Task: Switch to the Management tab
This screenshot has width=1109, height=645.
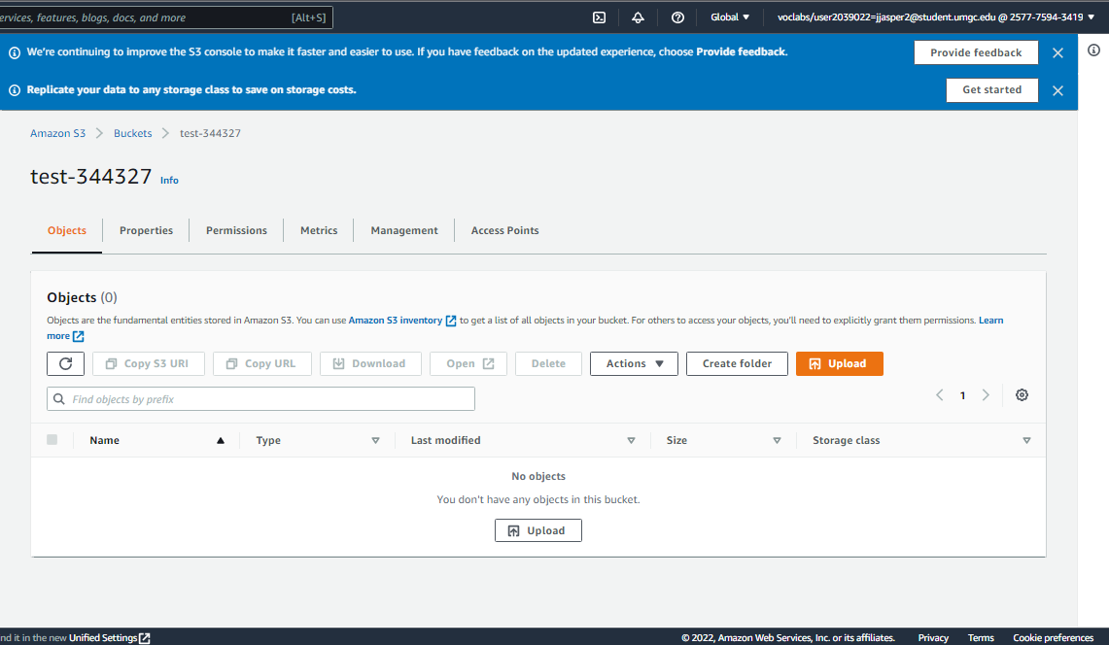Action: (x=404, y=230)
